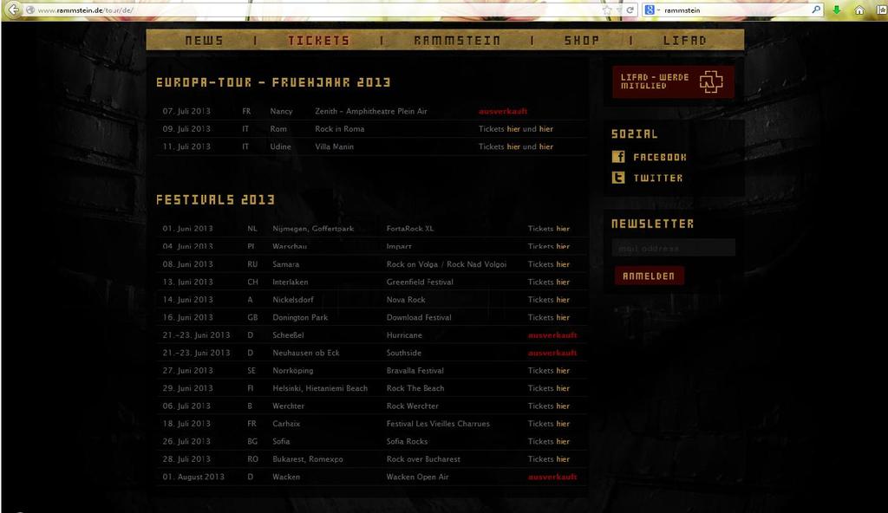
Task: Click the Rammstein cross logo icon
Action: [x=711, y=81]
